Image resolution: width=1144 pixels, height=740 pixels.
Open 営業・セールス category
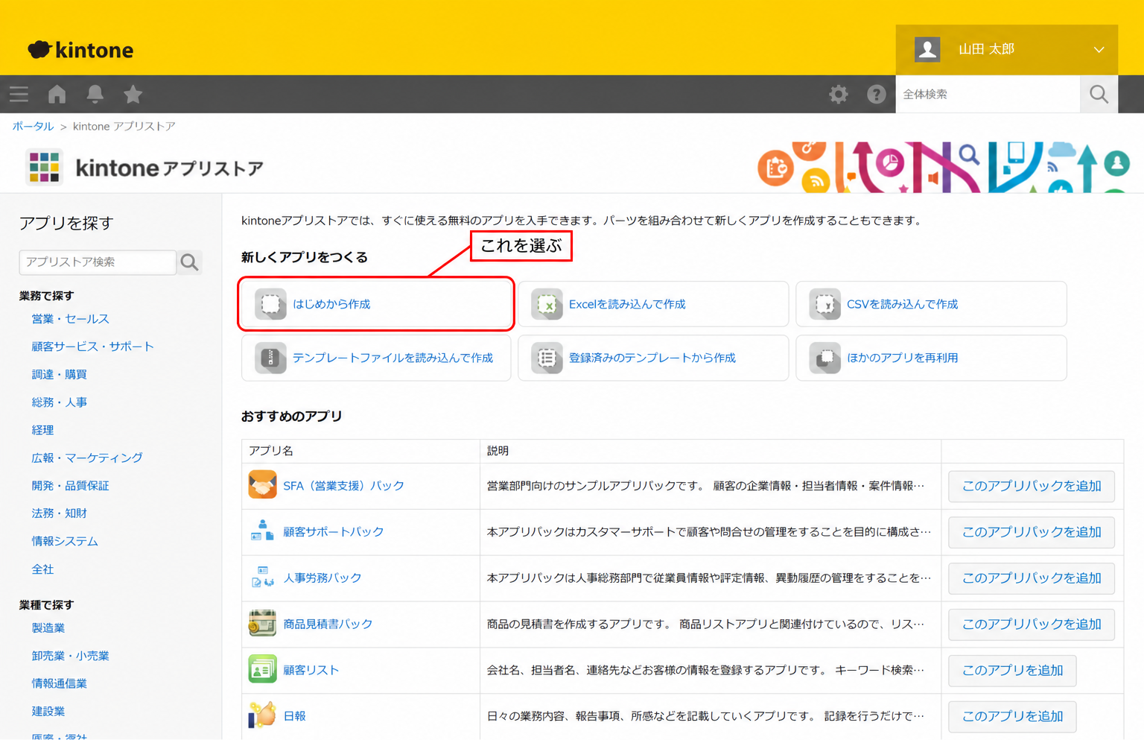tap(70, 318)
